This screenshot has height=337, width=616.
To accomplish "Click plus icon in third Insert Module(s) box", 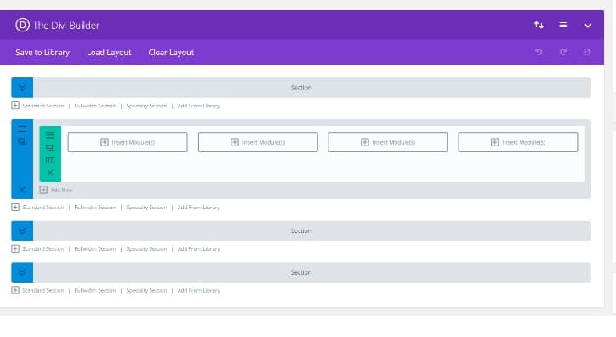I will click(x=365, y=142).
